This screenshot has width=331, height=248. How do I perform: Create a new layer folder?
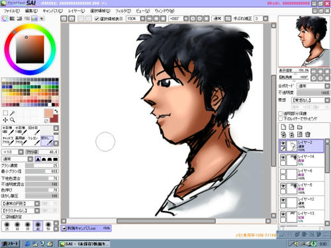pyautogui.click(x=300, y=127)
